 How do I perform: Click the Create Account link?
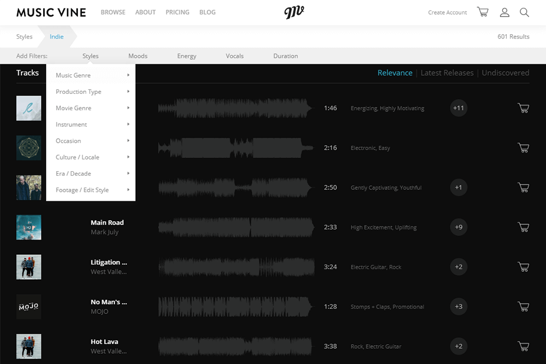[448, 12]
